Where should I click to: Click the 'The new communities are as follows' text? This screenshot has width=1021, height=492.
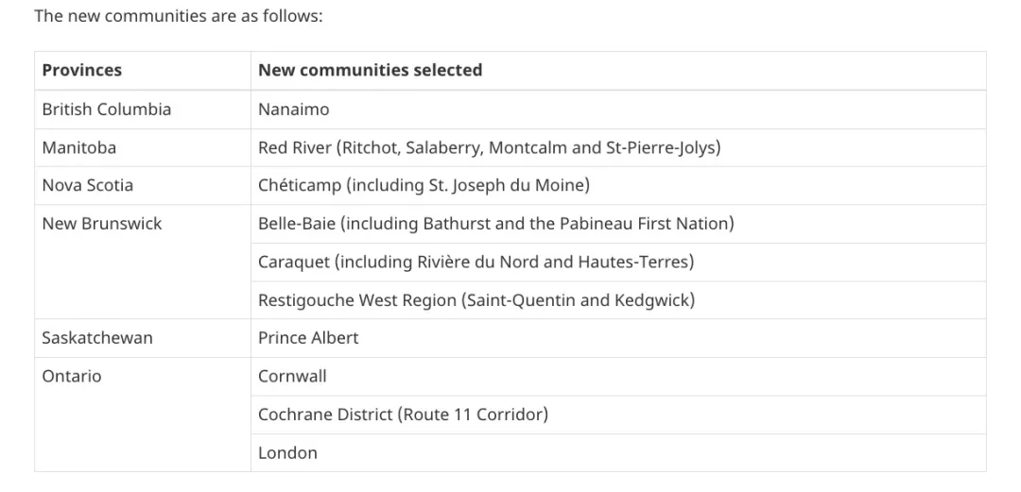[179, 16]
